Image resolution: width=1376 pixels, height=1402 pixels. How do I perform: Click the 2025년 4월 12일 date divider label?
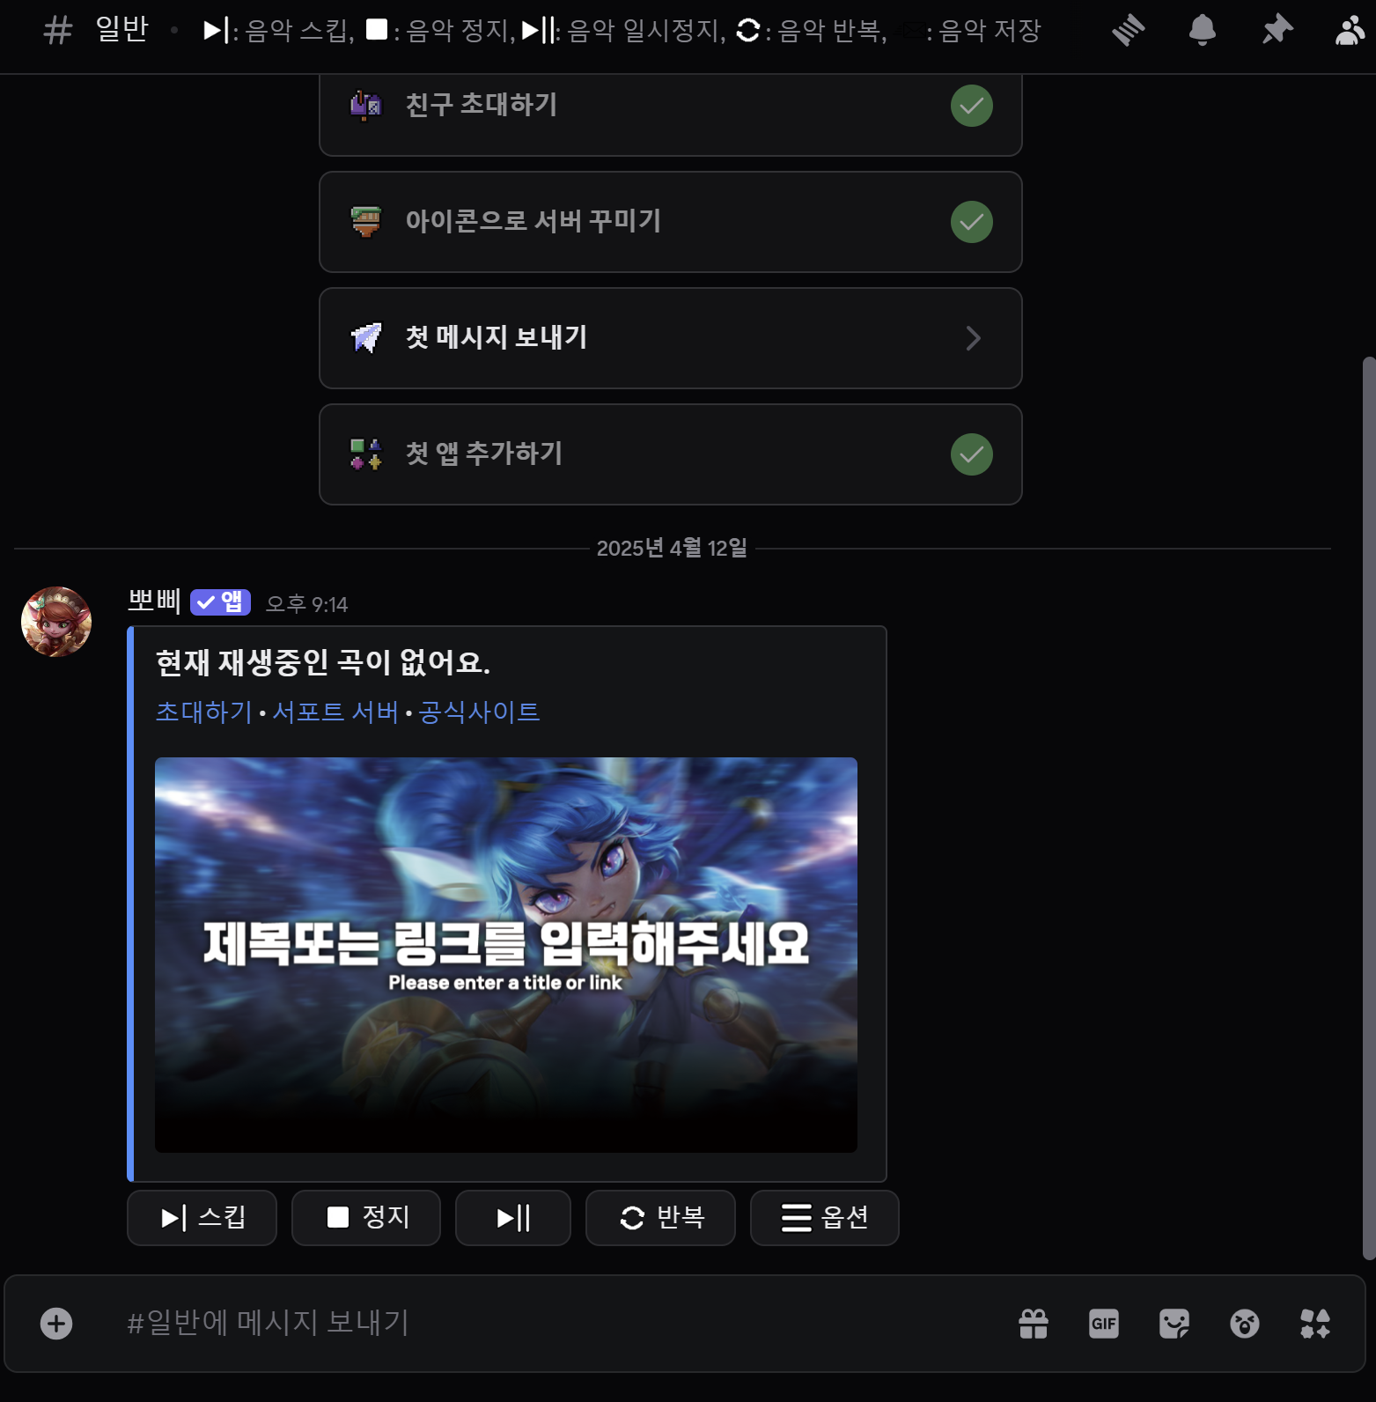click(x=672, y=548)
